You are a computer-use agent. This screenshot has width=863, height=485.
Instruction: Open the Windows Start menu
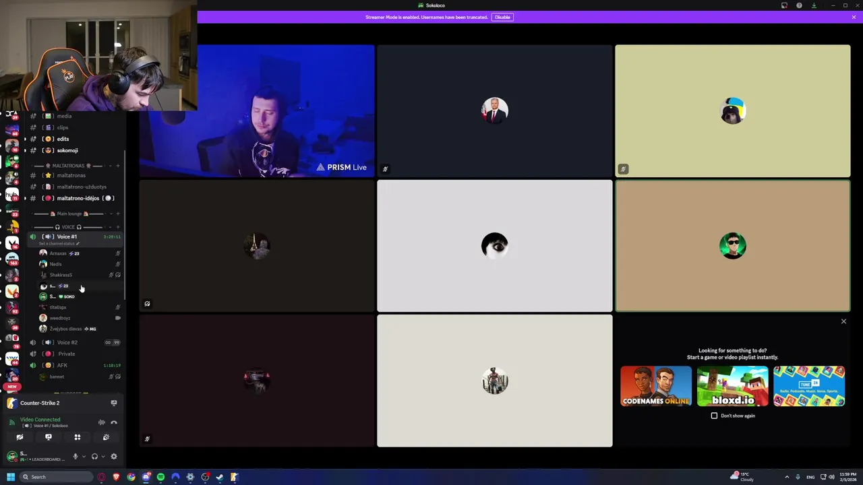(10, 477)
